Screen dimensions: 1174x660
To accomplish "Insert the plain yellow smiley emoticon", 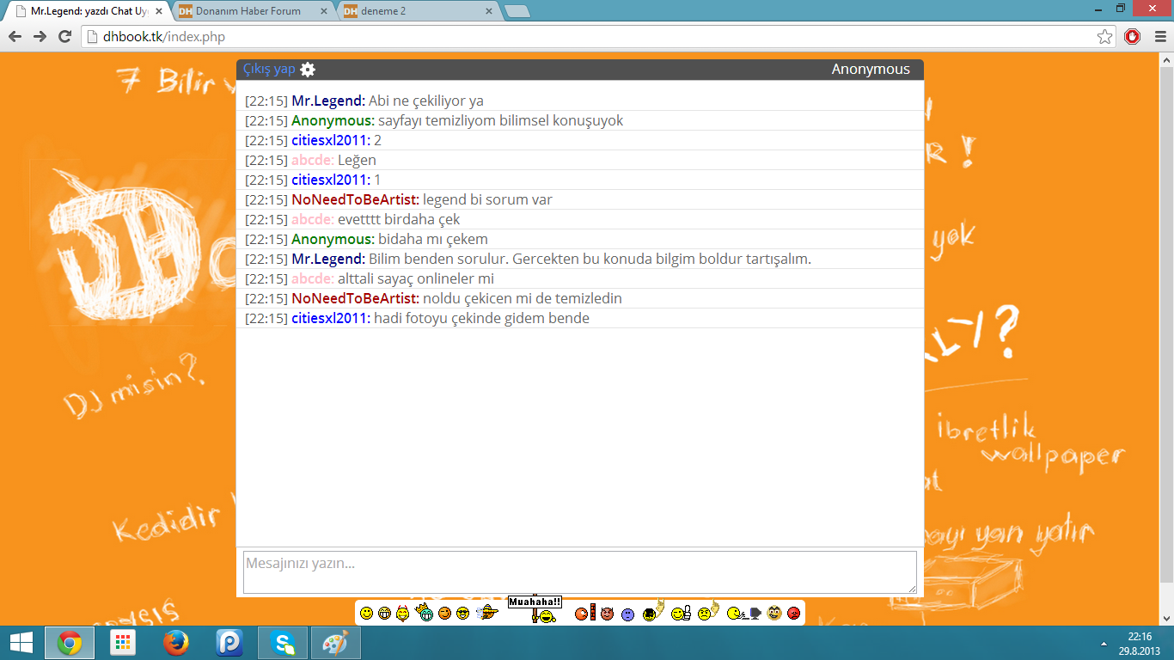I will 366,613.
